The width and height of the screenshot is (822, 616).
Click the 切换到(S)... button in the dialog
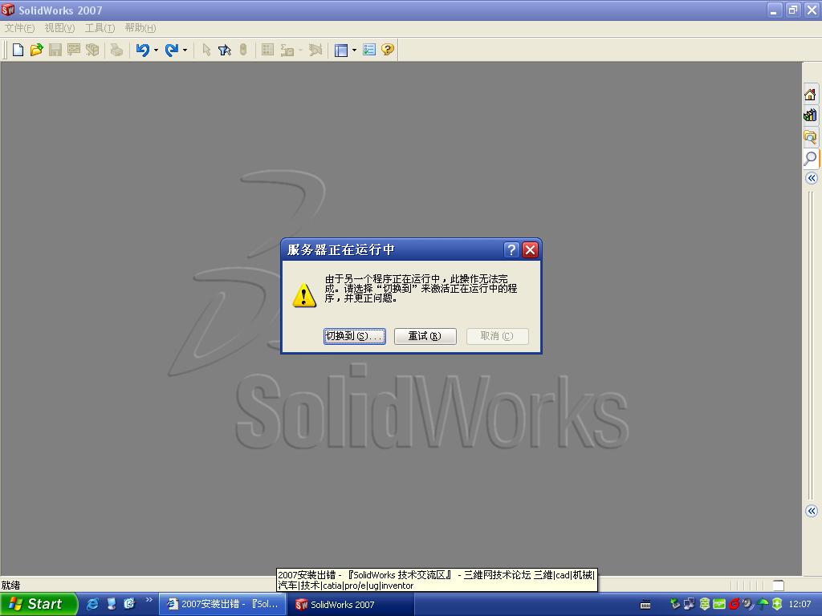click(x=354, y=336)
